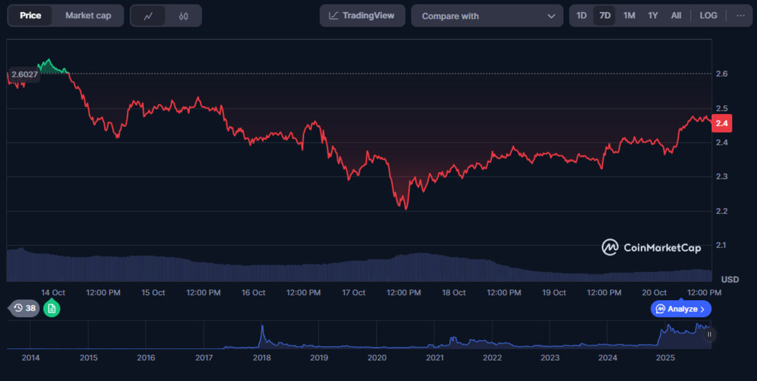757x381 pixels.
Task: Select the 1D time range
Action: click(x=582, y=16)
